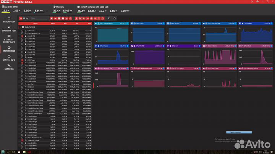Open the Settings section
275x154 pixels.
[x=9, y=67]
